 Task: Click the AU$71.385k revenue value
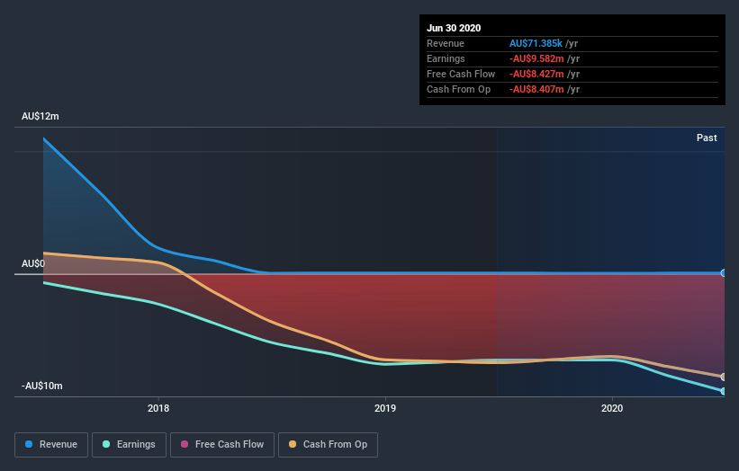pos(536,43)
